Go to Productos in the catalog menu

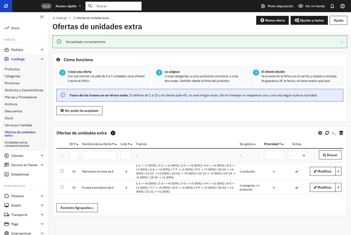click(12, 69)
